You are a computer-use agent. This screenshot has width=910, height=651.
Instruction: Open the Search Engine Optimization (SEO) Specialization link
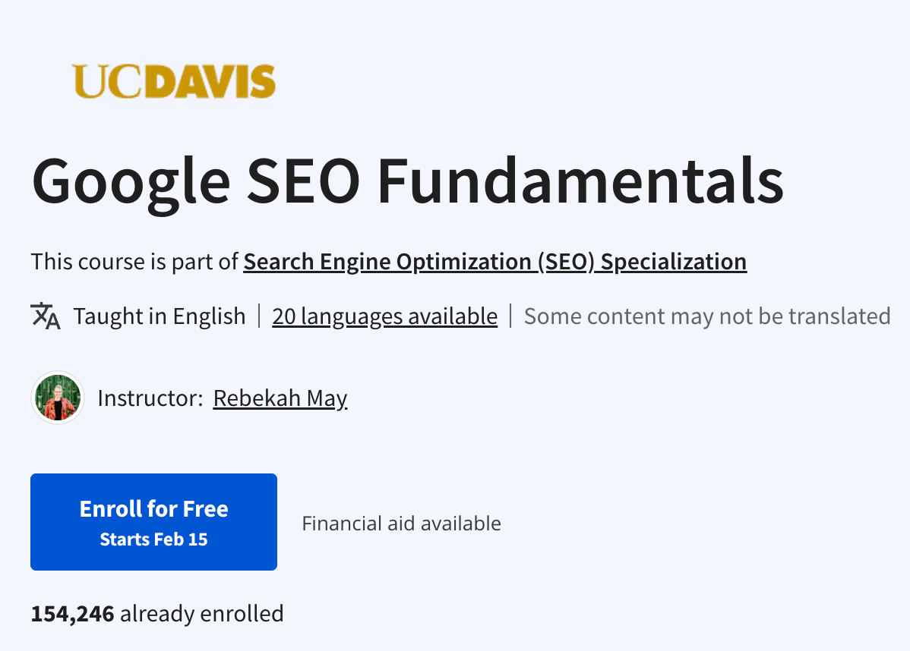tap(494, 261)
